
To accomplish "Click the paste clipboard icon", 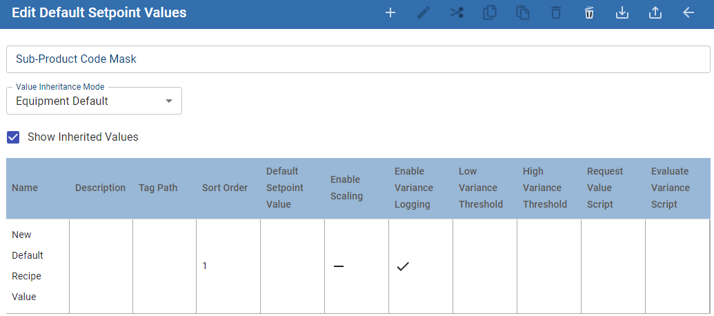I will [x=523, y=13].
